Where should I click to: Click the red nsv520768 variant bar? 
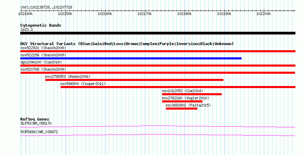(x=158, y=73)
